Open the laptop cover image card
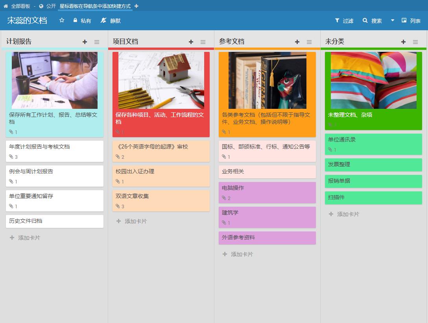The height and width of the screenshot is (323, 428). point(55,81)
